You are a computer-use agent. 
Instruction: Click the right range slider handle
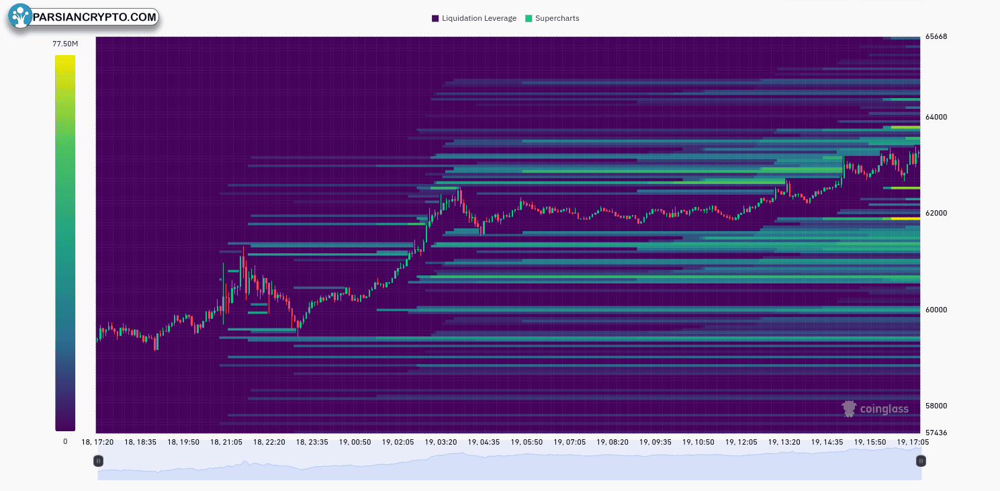(921, 461)
